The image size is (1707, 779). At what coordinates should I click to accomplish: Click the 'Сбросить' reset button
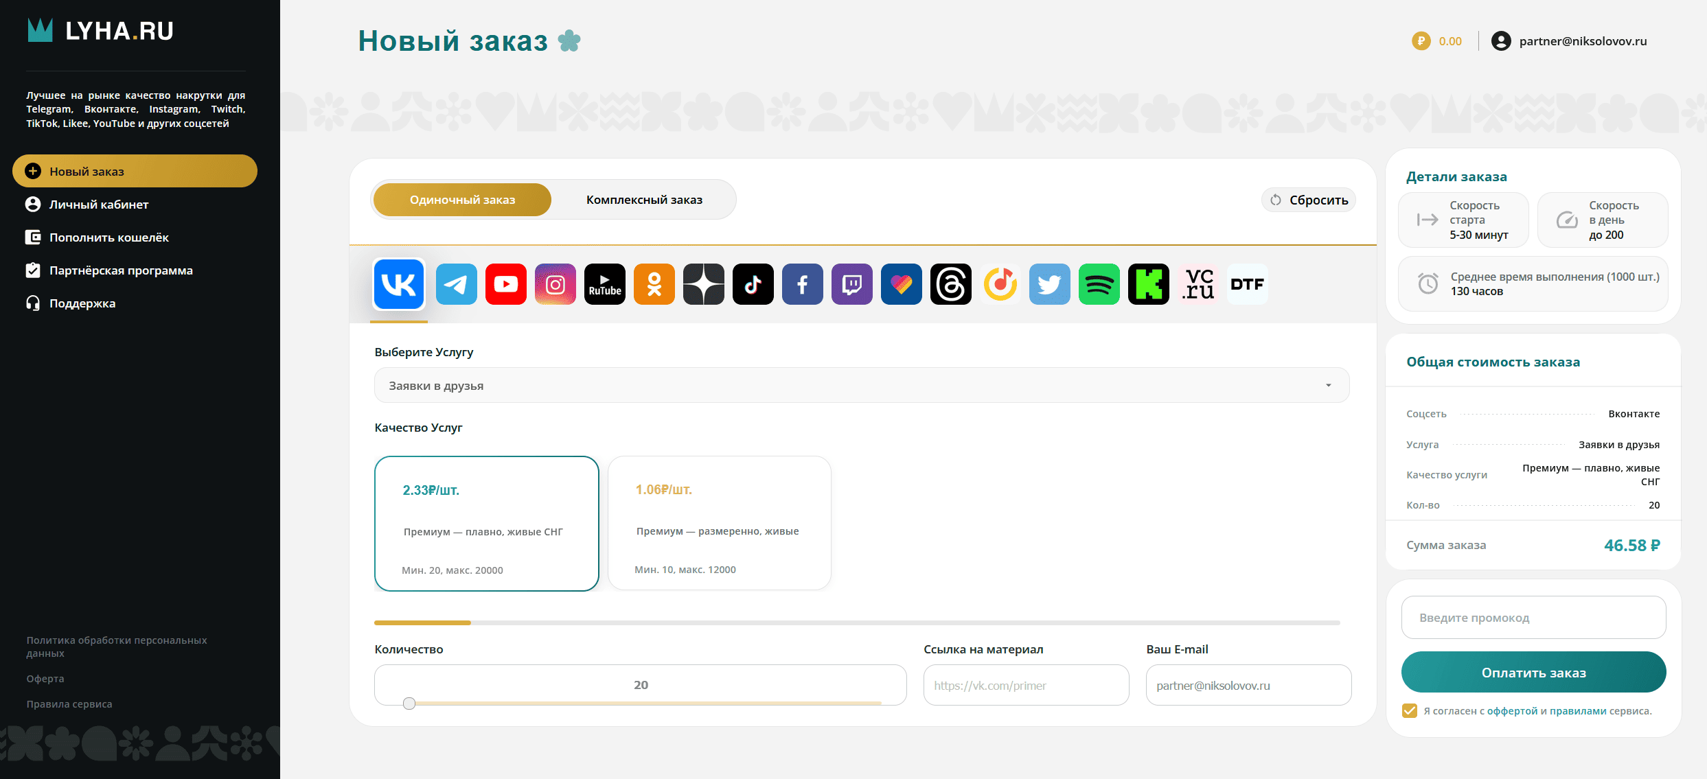tap(1309, 200)
